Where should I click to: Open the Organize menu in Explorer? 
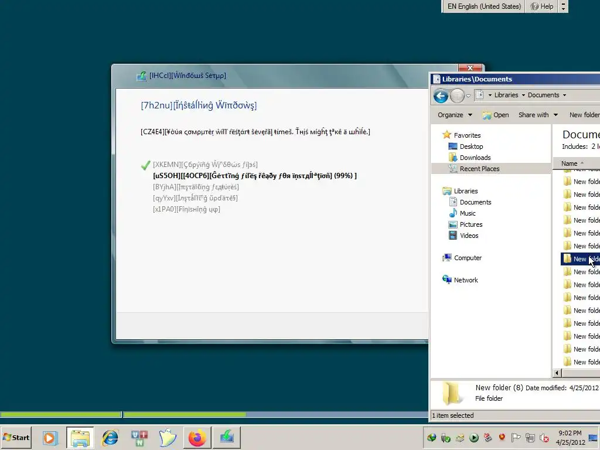pyautogui.click(x=455, y=115)
